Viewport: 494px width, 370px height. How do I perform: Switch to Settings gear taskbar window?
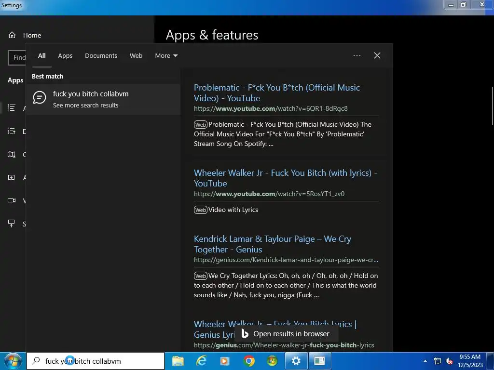[296, 361]
